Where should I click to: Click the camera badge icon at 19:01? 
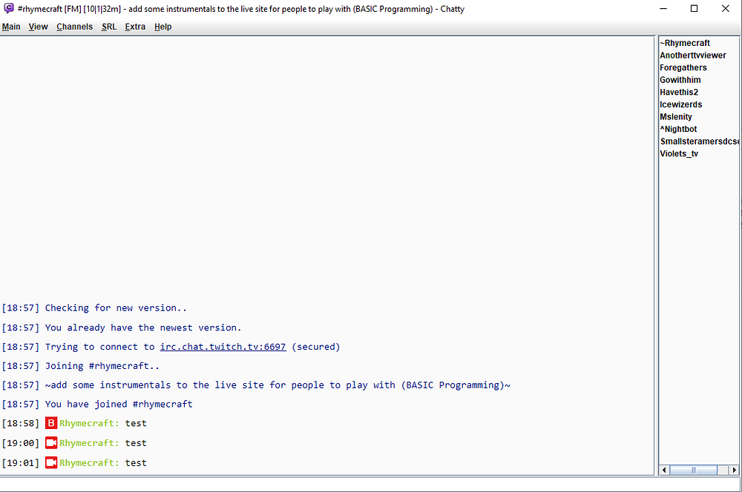(51, 462)
